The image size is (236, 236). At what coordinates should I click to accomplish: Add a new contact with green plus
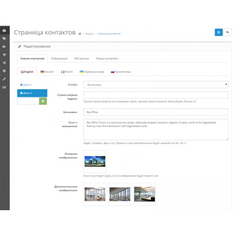pyautogui.click(x=43, y=101)
